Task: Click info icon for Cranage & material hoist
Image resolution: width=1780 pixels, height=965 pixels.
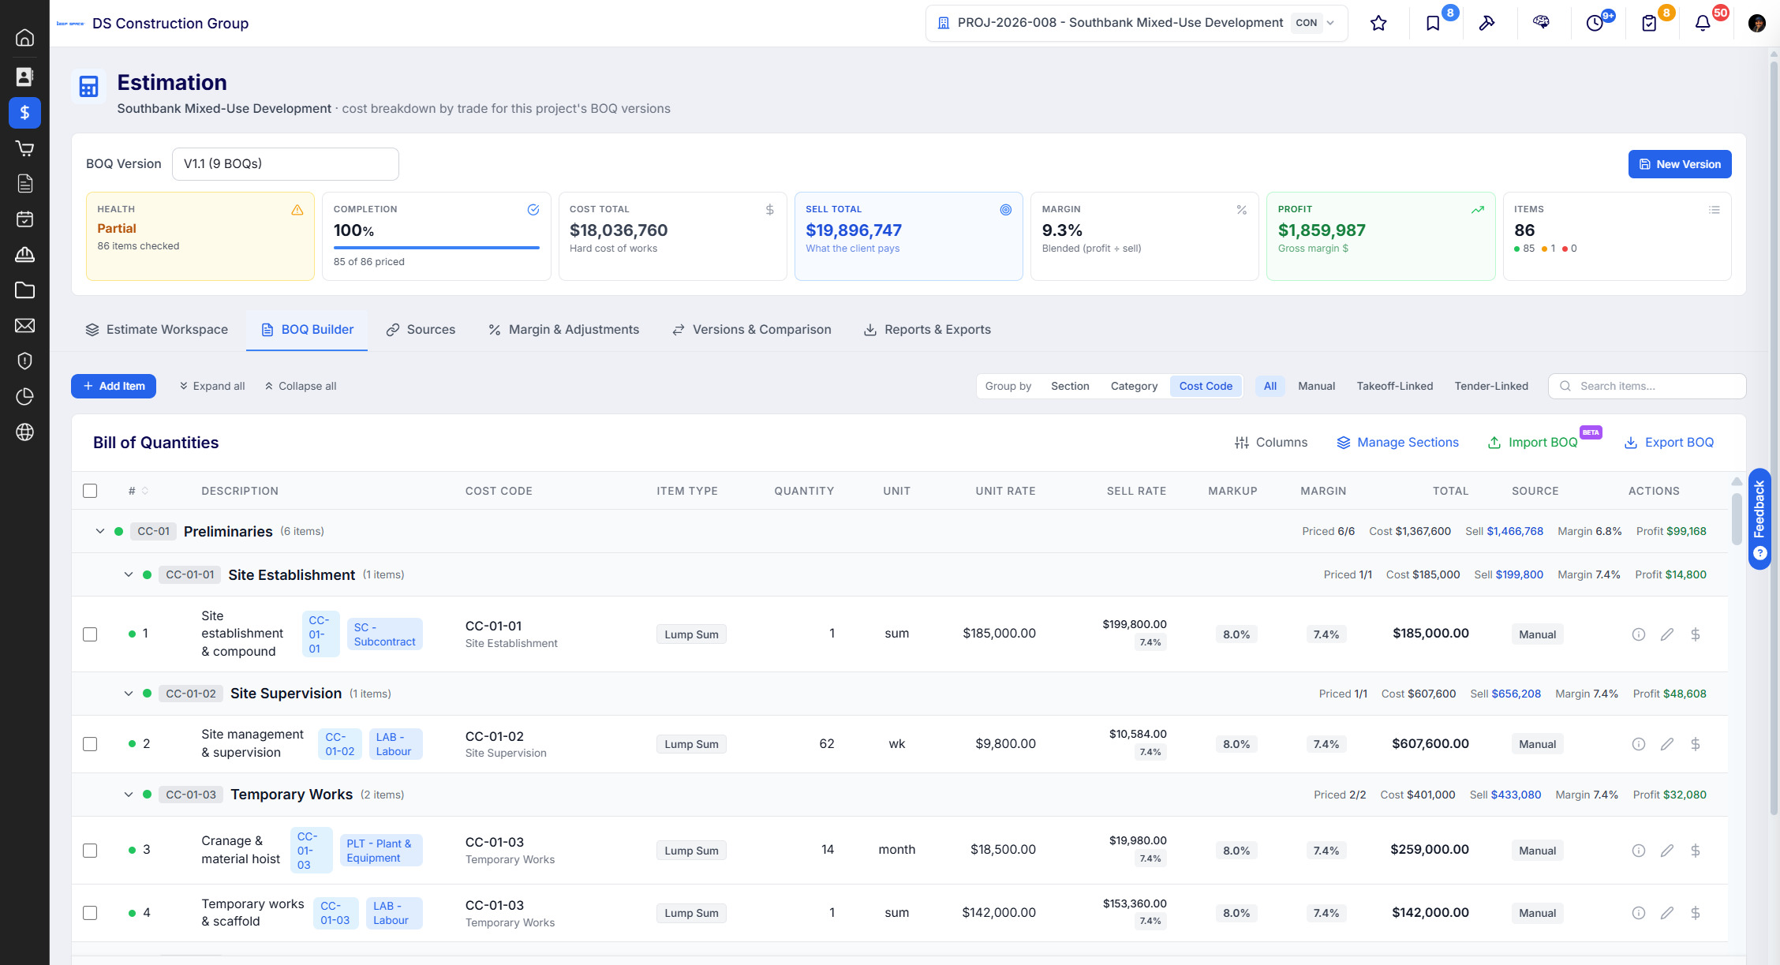Action: pos(1639,851)
